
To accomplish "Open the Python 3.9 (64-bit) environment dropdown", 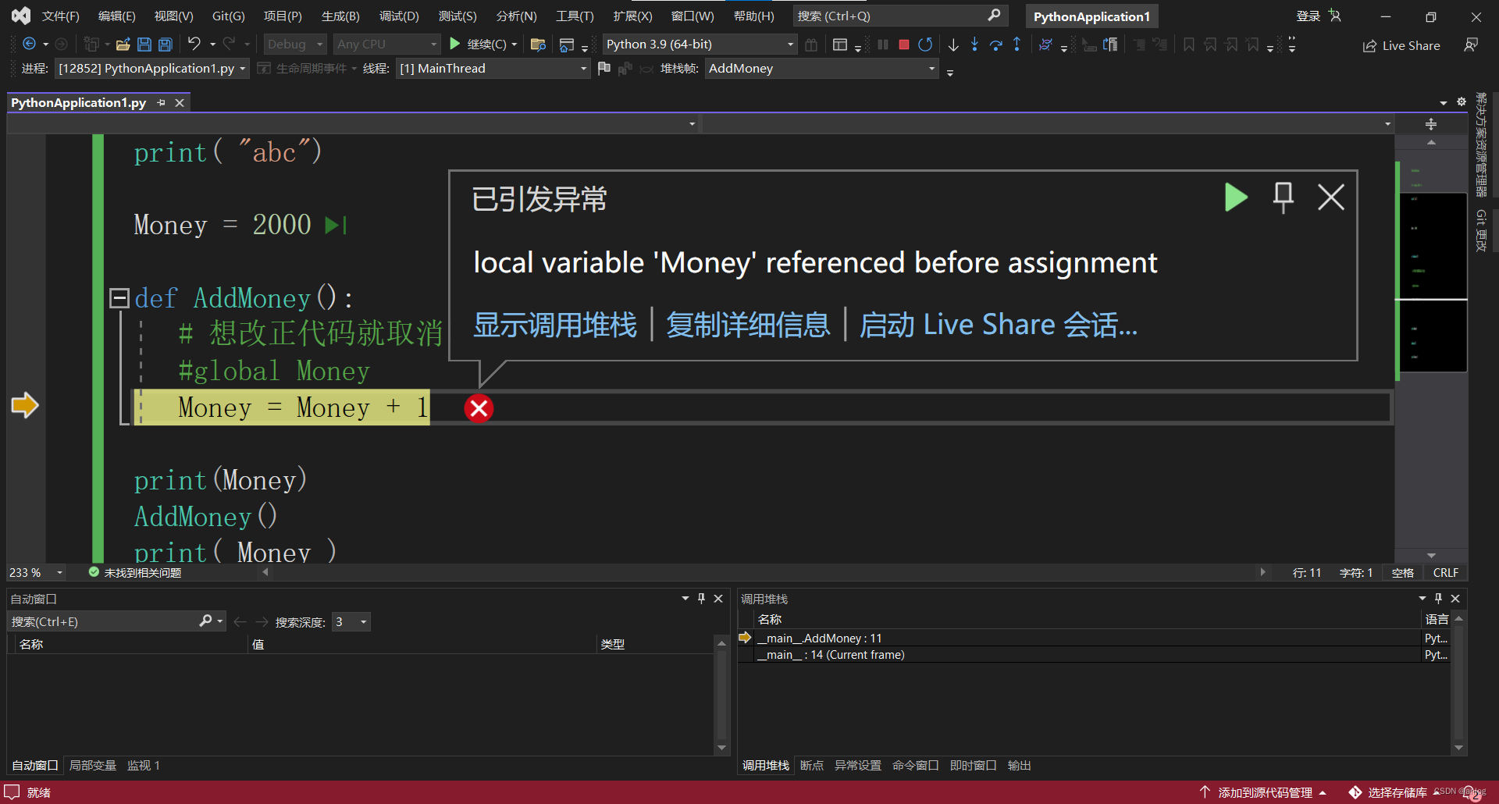I will click(700, 44).
